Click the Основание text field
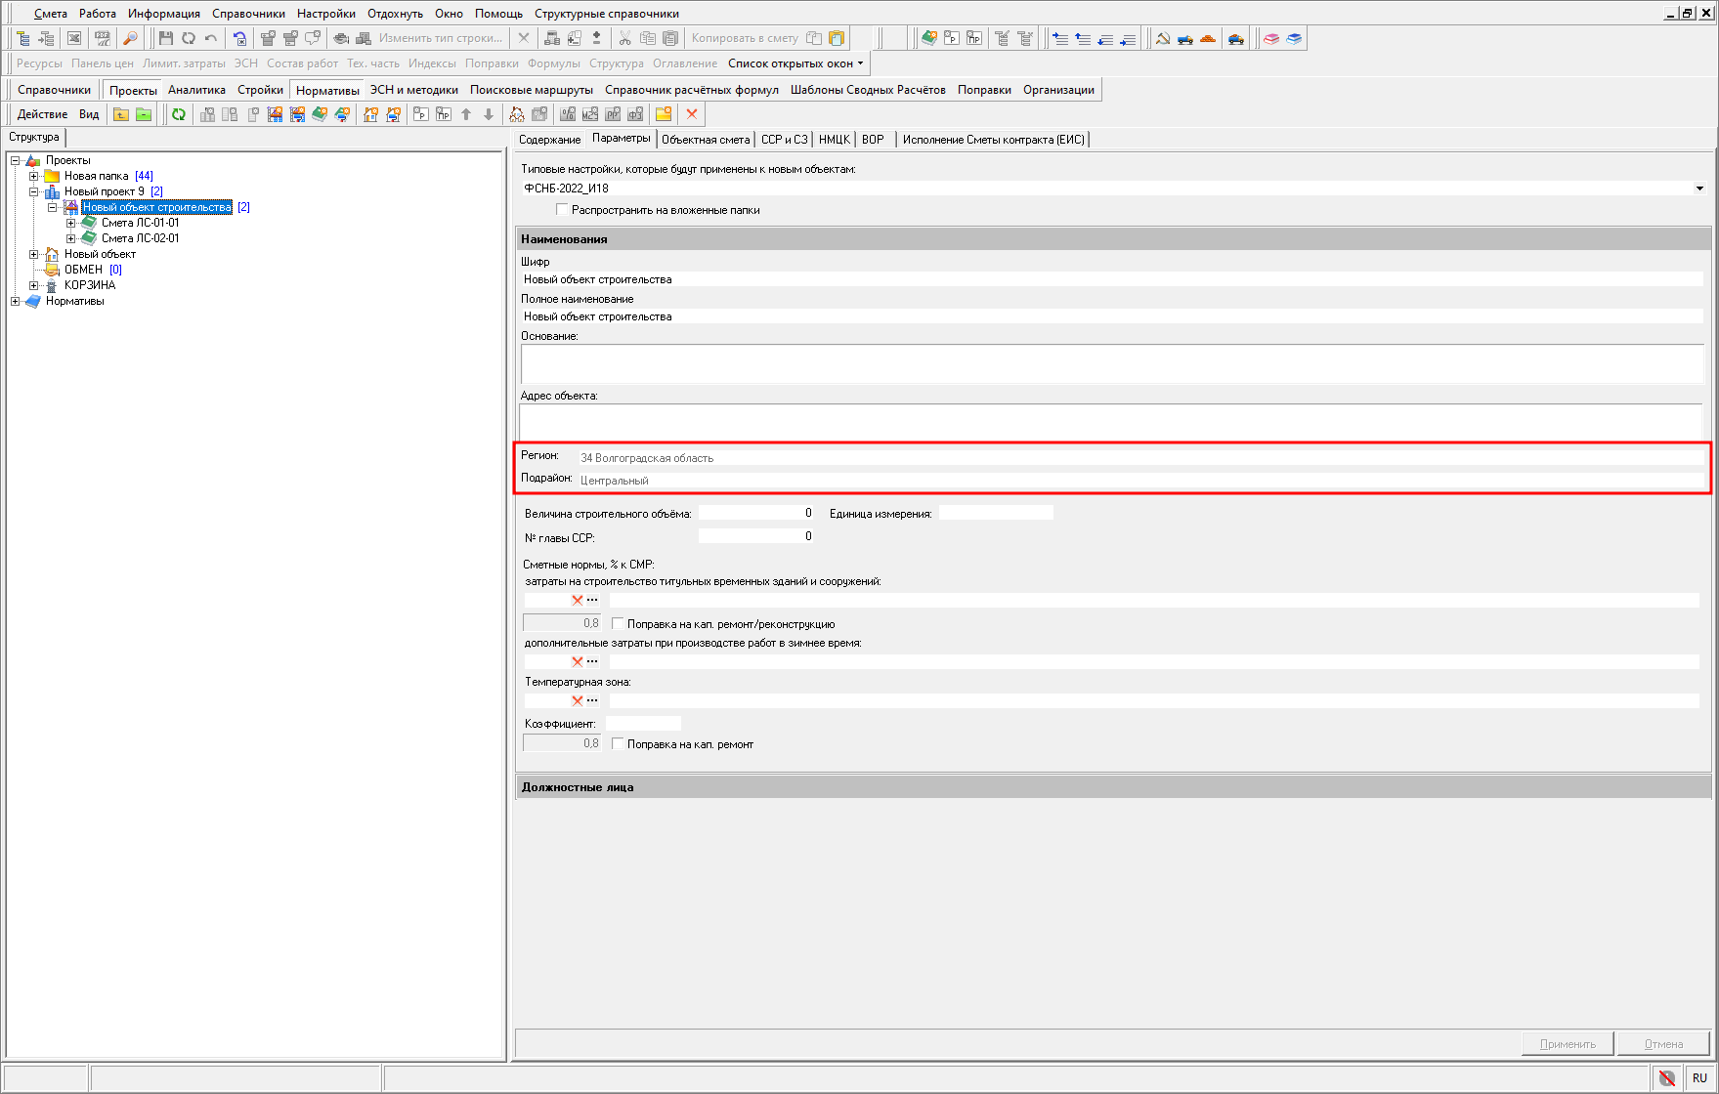1719x1094 pixels. 1111,363
